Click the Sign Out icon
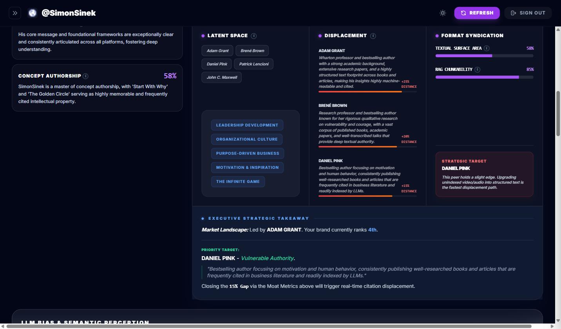This screenshot has width=561, height=329. (x=513, y=13)
